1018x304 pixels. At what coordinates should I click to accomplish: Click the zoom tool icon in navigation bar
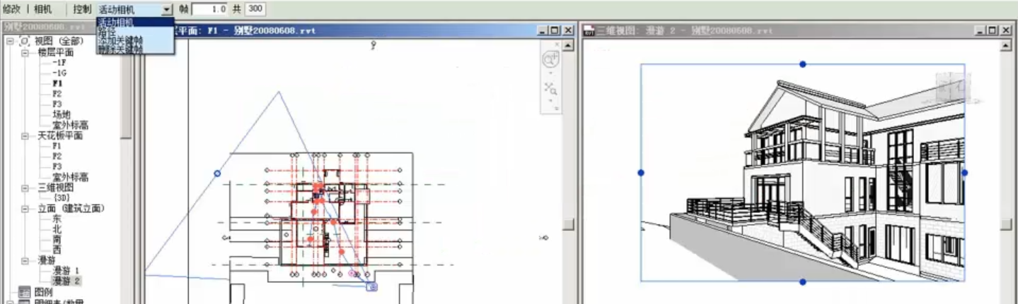[x=550, y=88]
